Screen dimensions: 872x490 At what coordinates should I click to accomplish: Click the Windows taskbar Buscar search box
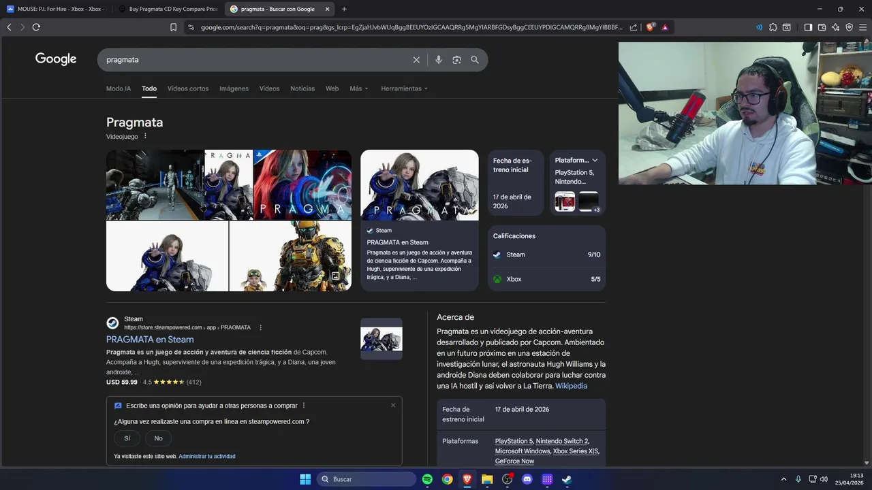(x=367, y=479)
